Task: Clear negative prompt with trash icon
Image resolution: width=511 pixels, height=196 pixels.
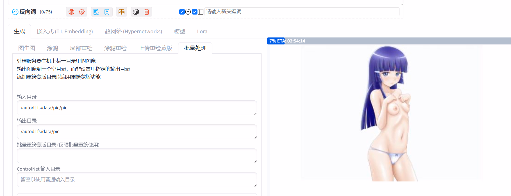Action: (x=147, y=12)
